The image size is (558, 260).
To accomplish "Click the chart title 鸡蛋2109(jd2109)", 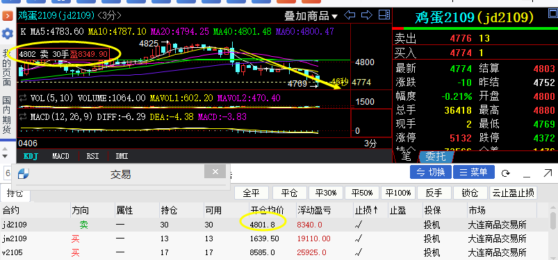I will 56,16.
